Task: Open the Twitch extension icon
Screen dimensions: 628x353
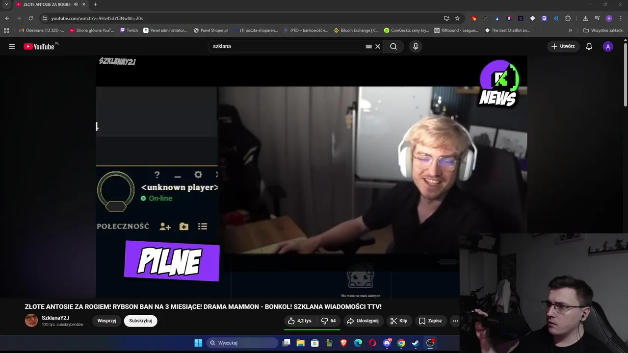Action: (544, 18)
